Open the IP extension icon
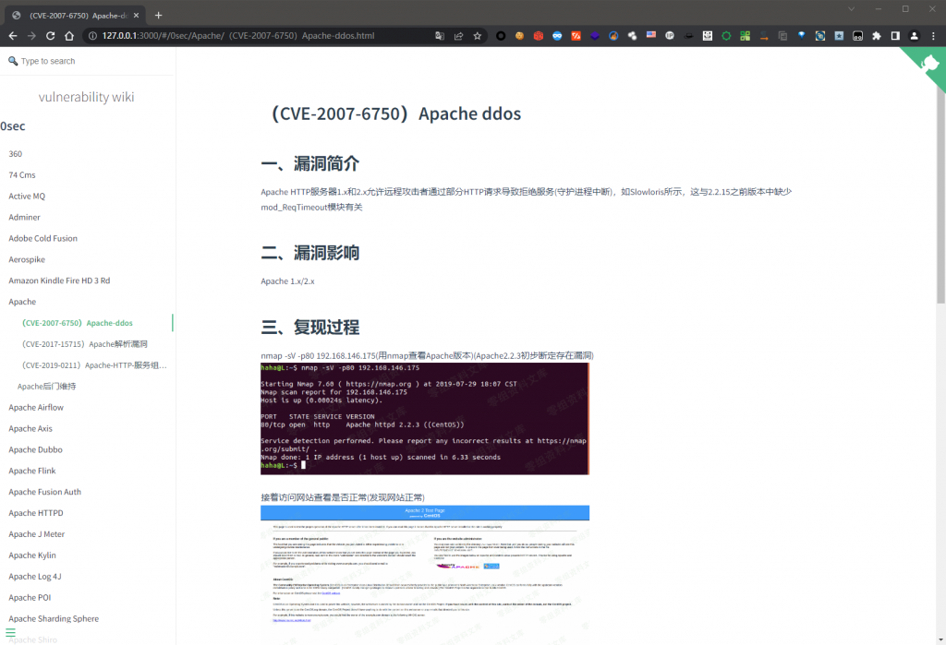This screenshot has width=946, height=645. [x=670, y=36]
